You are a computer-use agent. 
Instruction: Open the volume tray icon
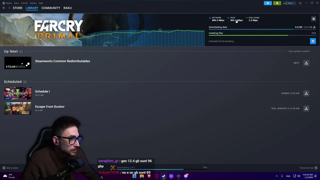point(298,176)
